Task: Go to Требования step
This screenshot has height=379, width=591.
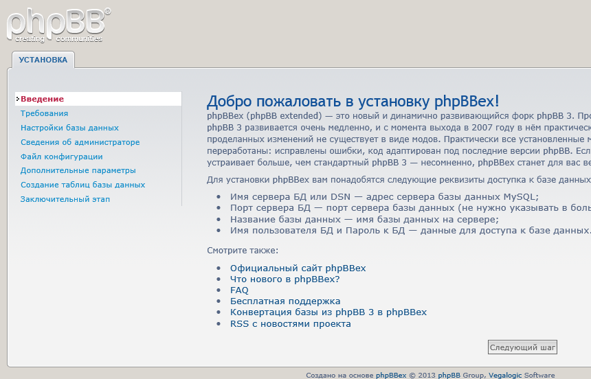Action: click(44, 113)
